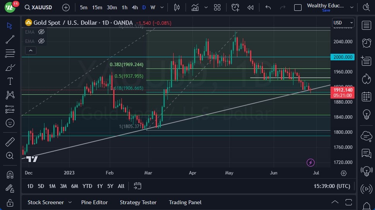Open the go to date calendar icon
Viewport: 375px width, 210px height.
[x=137, y=186]
